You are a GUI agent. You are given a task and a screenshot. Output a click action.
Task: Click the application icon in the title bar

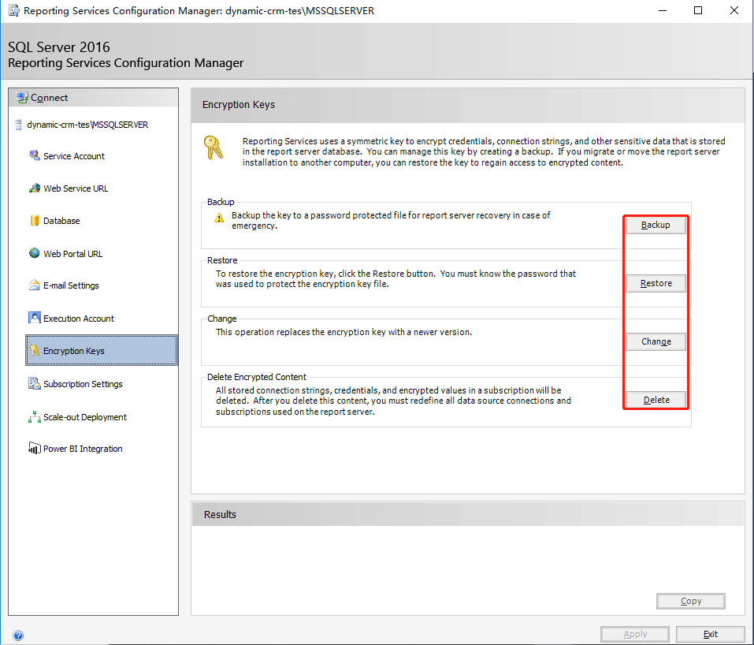[x=14, y=10]
